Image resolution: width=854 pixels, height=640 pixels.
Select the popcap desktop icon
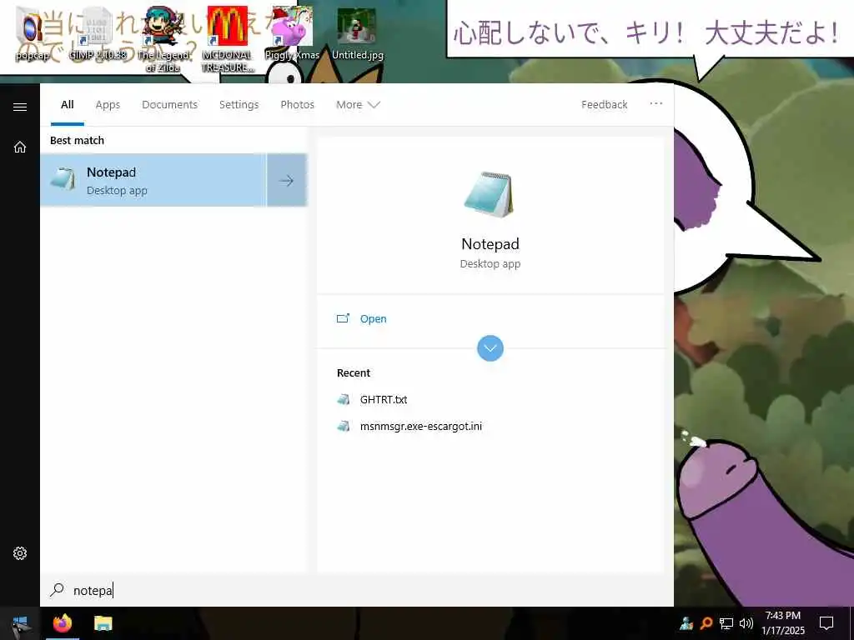[x=31, y=32]
